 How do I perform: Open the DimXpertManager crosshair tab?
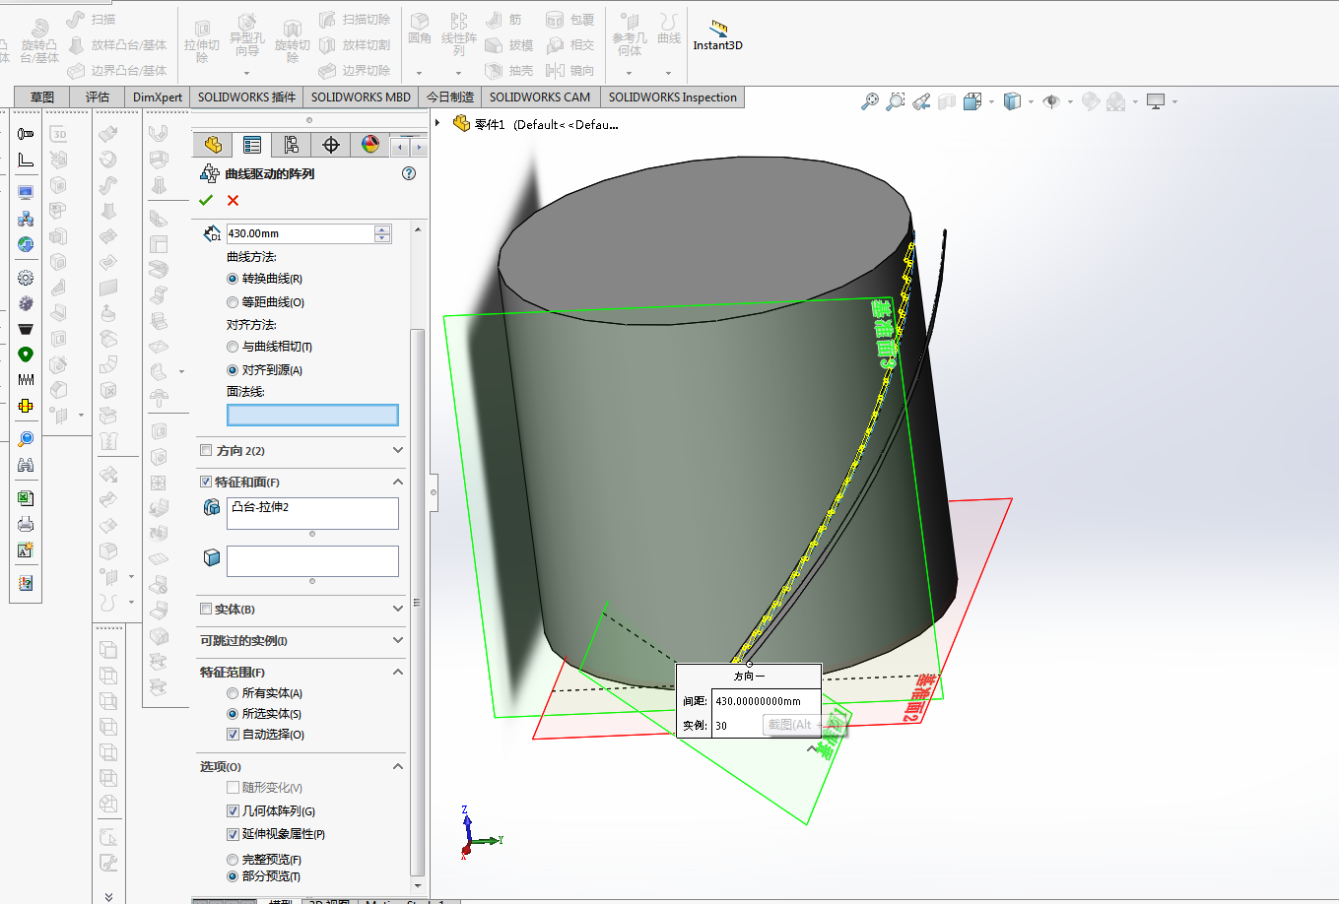[x=331, y=145]
